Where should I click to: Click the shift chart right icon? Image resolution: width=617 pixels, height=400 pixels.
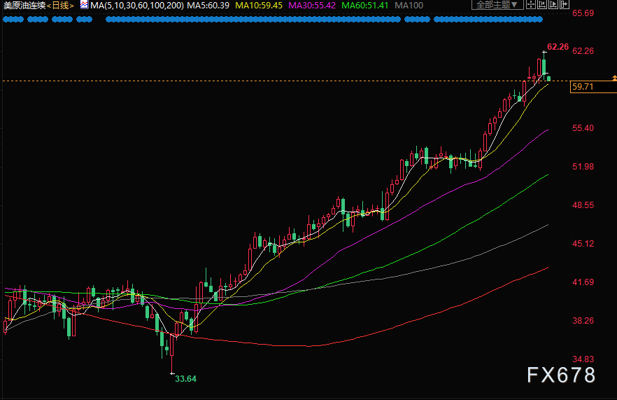tap(565, 5)
